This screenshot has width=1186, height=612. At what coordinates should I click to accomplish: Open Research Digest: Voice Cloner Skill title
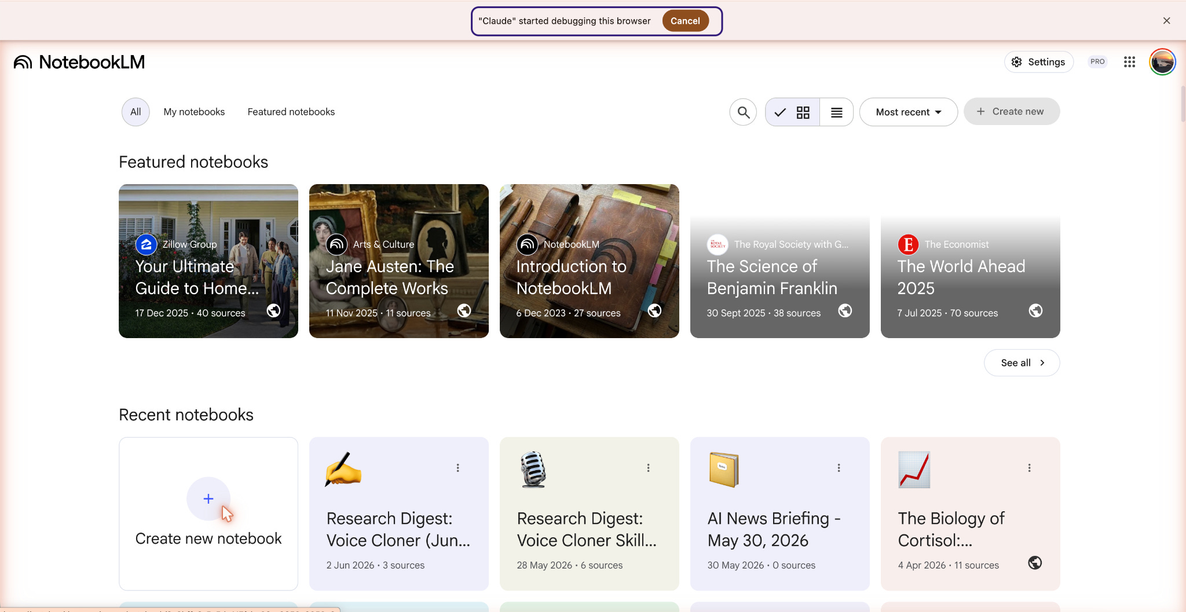tap(587, 529)
